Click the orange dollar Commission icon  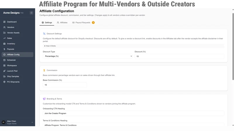click(44, 70)
